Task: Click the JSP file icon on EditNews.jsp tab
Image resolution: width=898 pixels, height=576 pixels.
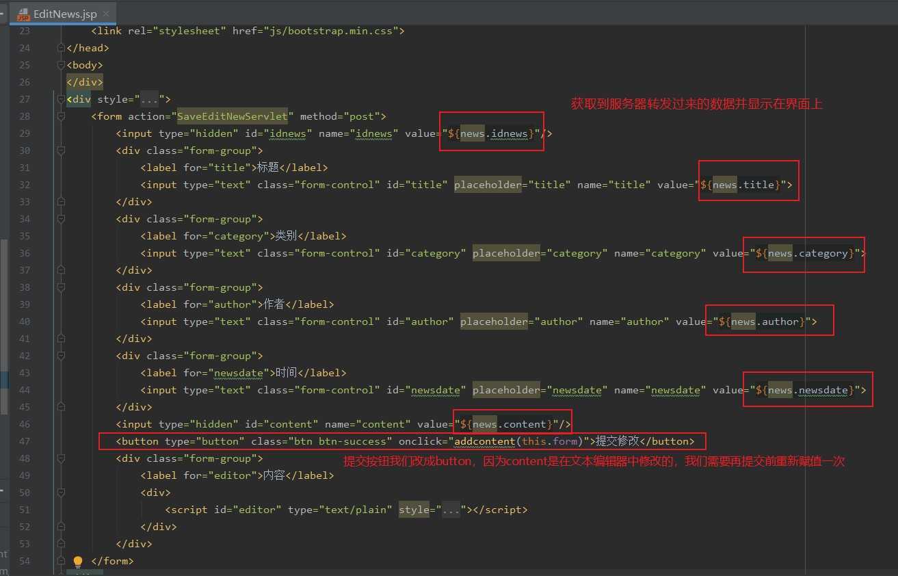Action: (23, 14)
